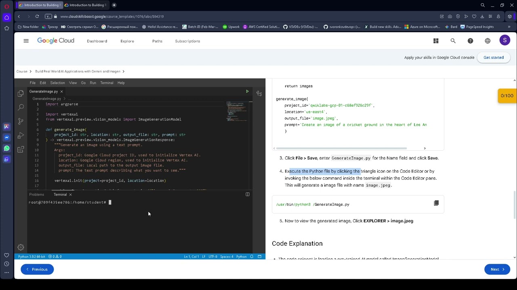Image resolution: width=517 pixels, height=290 pixels.
Task: Switch to the Problems panel tab
Action: [36, 195]
